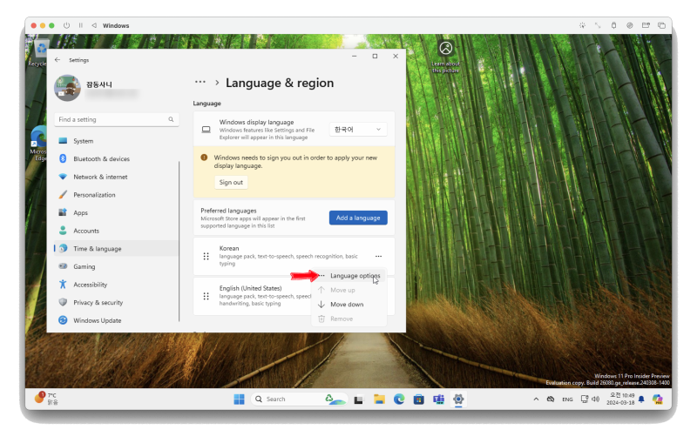Open Windows display language dropdown

(358, 129)
